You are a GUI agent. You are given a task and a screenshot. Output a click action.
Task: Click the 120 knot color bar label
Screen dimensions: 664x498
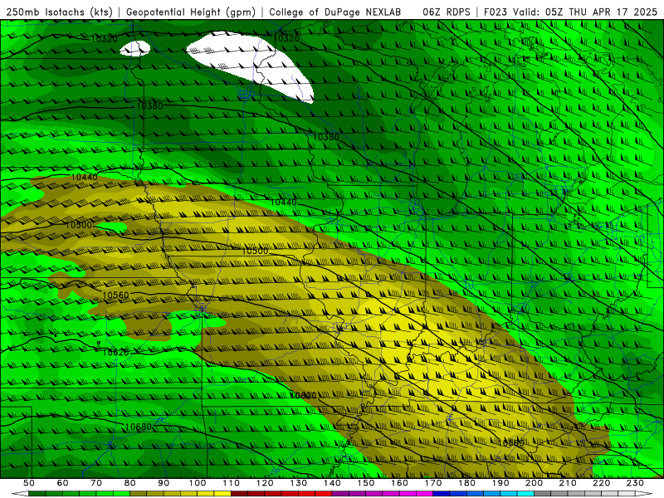coord(265,483)
